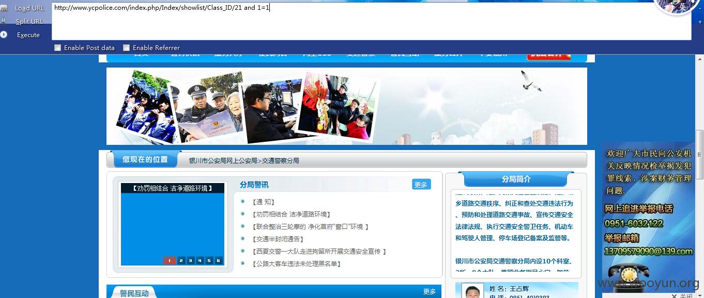Click the avatar icon at top right
Screen dimensions: 704x298
coord(678,6)
